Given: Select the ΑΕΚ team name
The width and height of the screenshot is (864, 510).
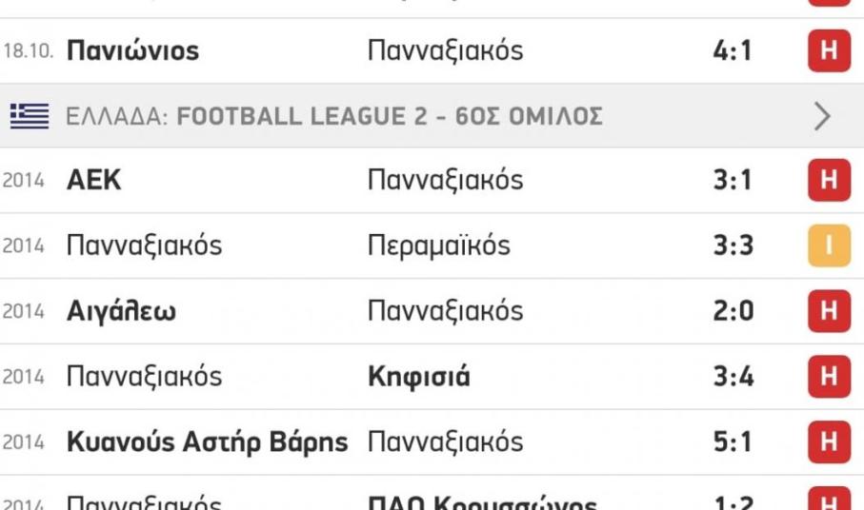Looking at the screenshot, I should click(94, 181).
